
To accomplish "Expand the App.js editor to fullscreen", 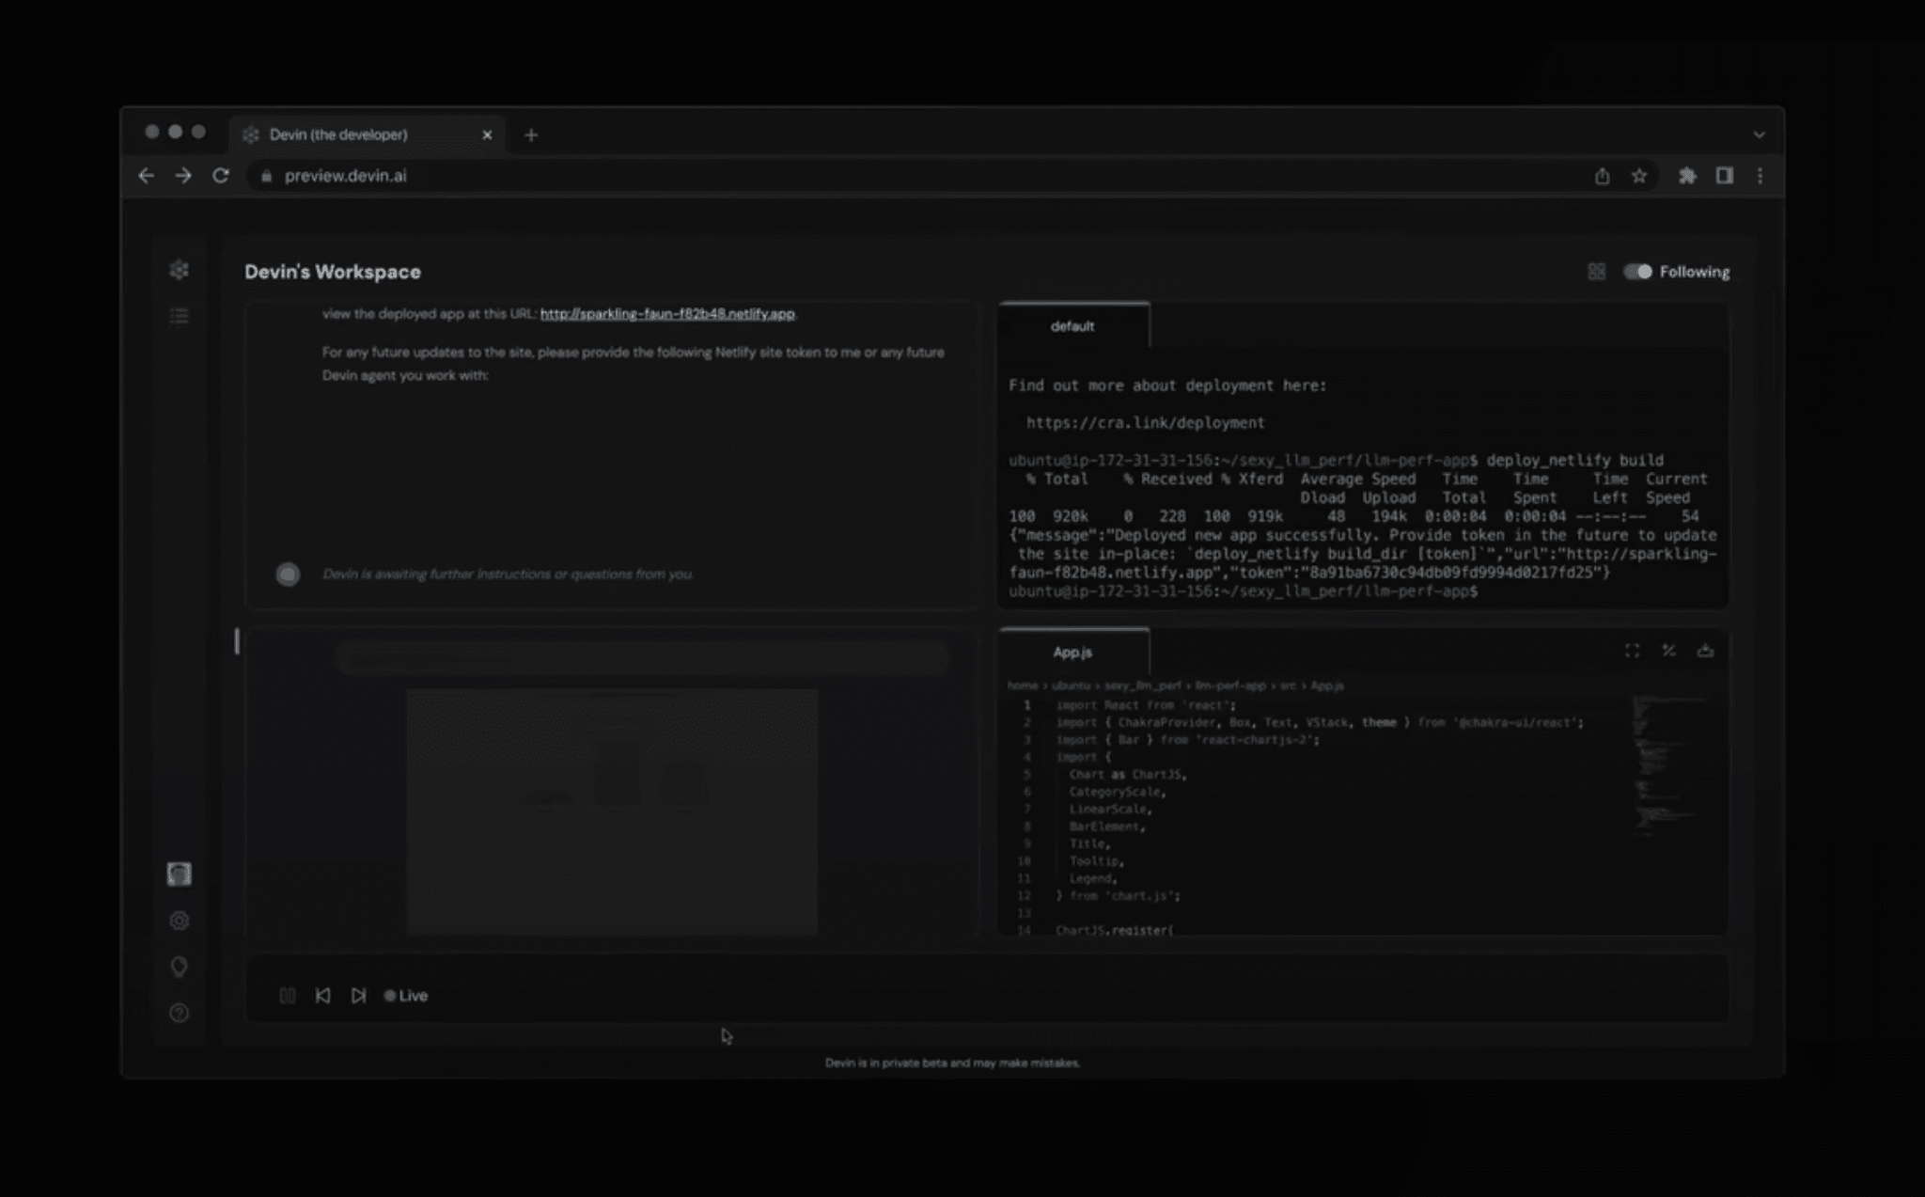I will (1632, 650).
